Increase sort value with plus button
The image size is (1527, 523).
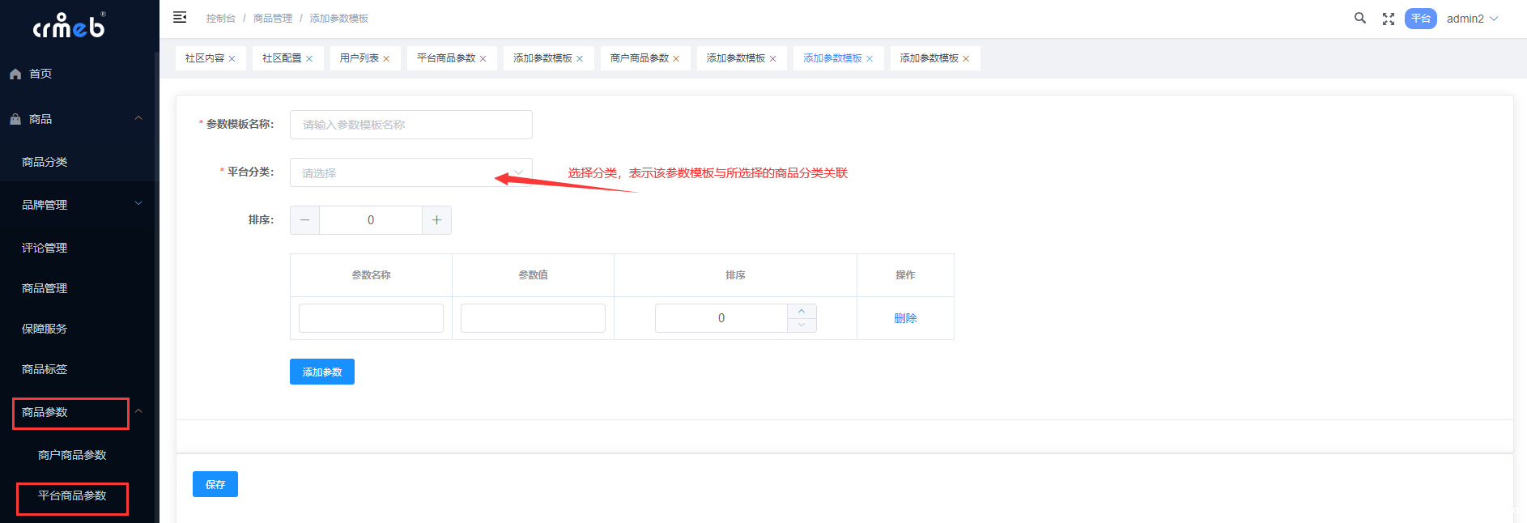click(436, 220)
